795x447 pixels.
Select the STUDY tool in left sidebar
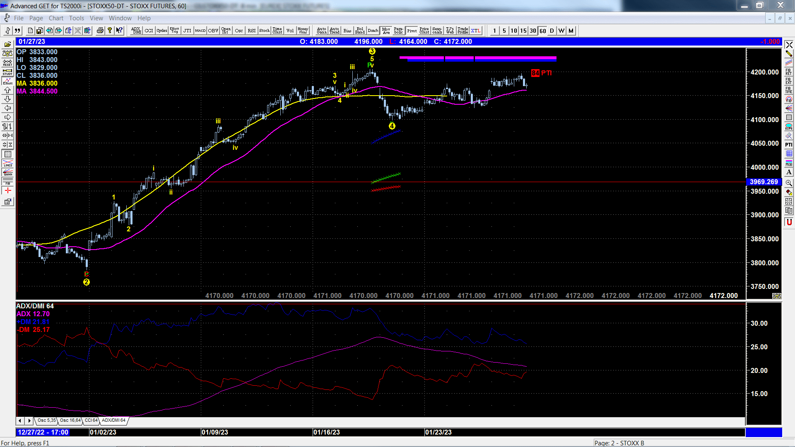tap(8, 72)
